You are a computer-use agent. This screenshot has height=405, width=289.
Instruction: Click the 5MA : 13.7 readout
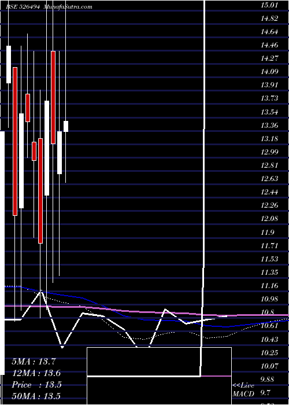click(x=34, y=362)
